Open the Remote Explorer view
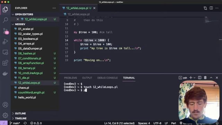Viewport: 222px width, 125px height. coord(5,52)
